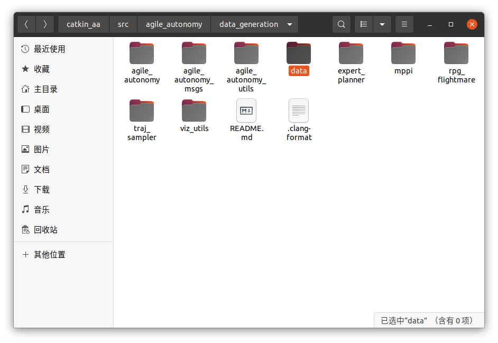Open 音乐 (Music) in the sidebar
The image size is (498, 343).
coord(63,210)
